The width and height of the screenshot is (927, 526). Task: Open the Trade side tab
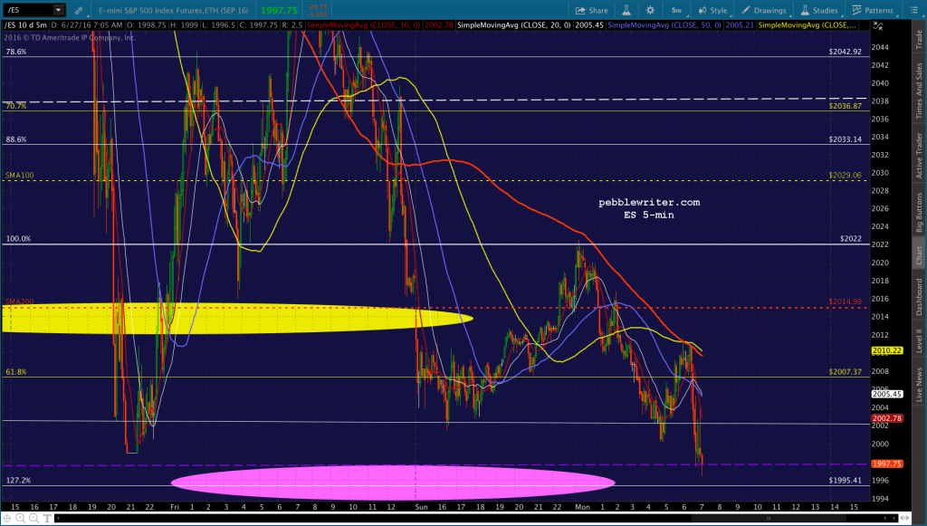point(919,40)
